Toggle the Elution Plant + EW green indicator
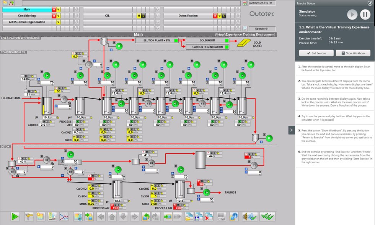The image size is (375, 225). pos(176,40)
